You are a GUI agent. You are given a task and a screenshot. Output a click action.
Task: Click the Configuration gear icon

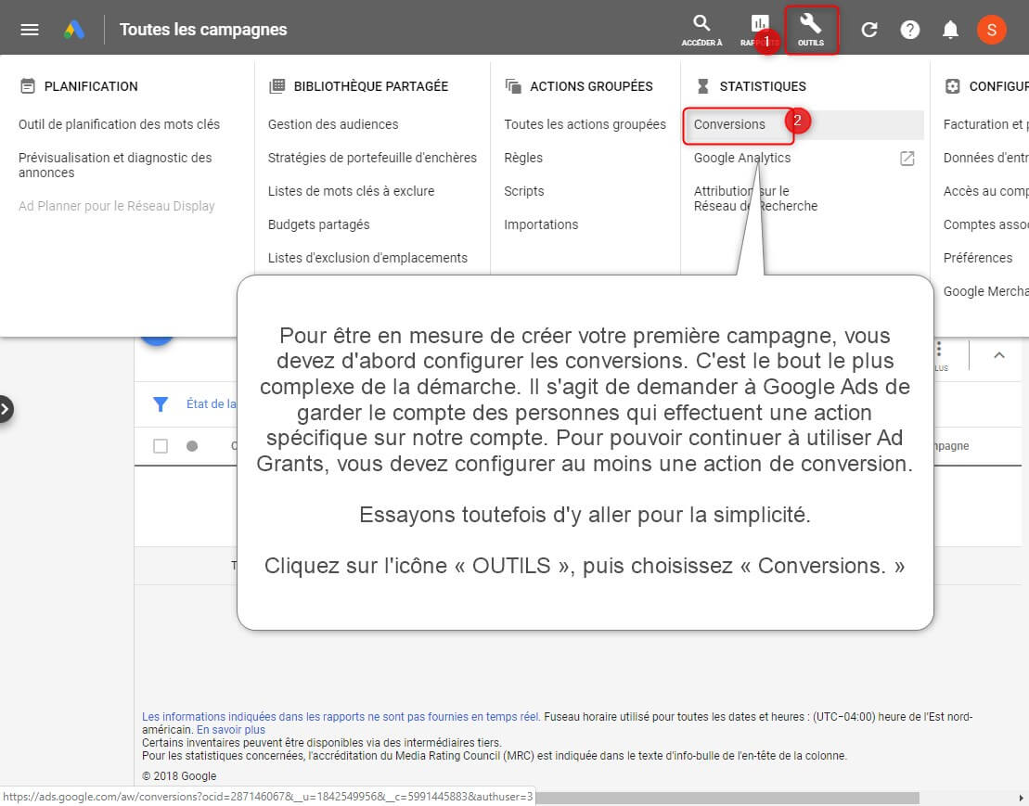(952, 86)
